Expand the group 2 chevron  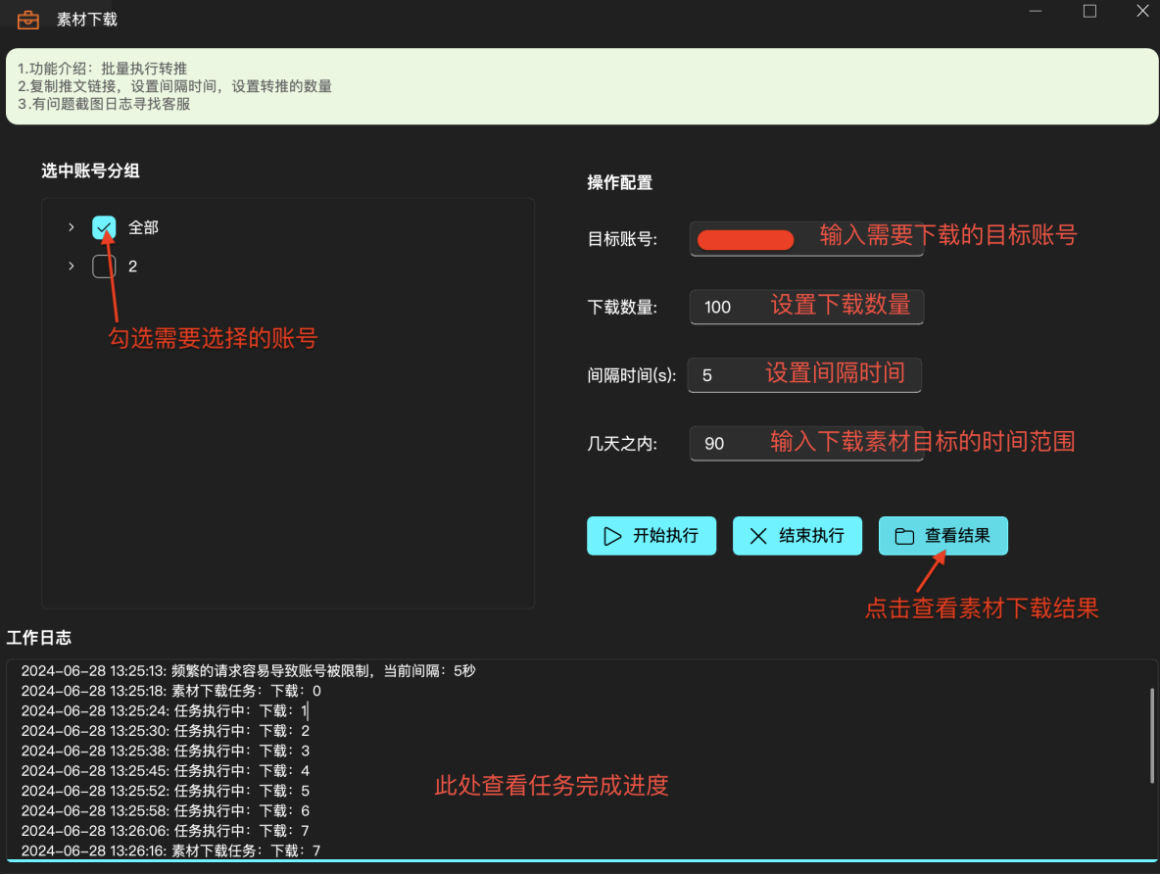coord(71,267)
